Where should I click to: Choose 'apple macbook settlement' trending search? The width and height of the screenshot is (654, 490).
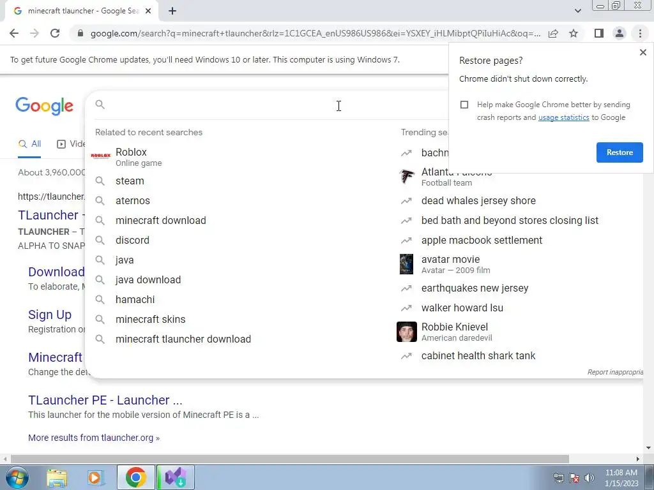[x=482, y=240]
